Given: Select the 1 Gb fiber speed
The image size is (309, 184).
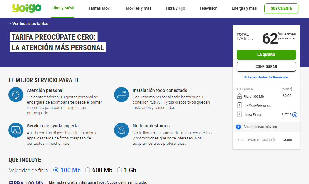Looking at the screenshot, I should pyautogui.click(x=119, y=170).
